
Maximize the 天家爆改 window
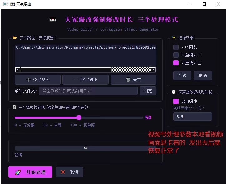click(204, 4)
